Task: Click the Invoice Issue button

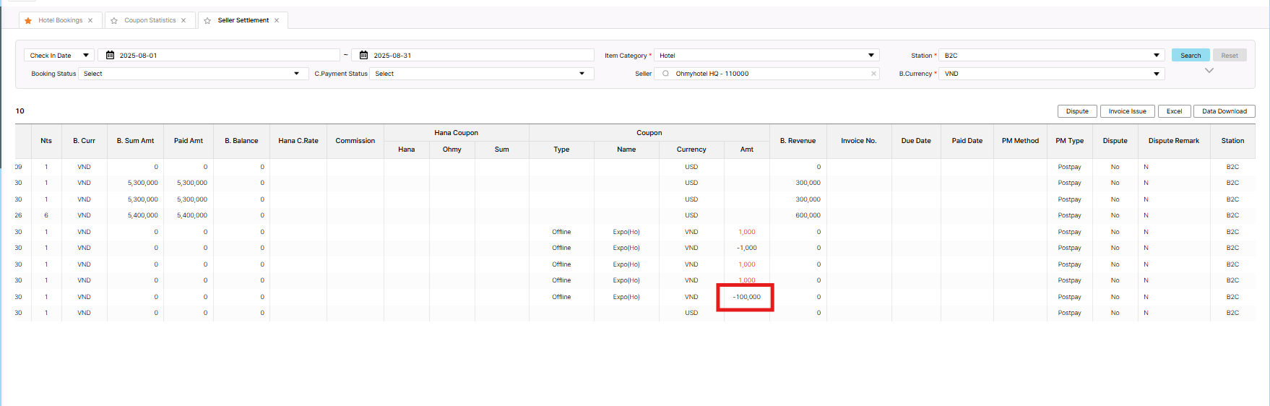Action: click(1127, 111)
